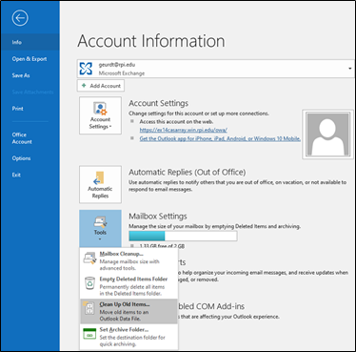Open the Info tab in sidebar

coord(30,42)
